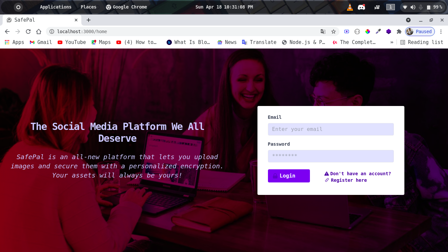This screenshot has height=252, width=448.
Task: Click the circular gray extension icon
Action: (x=357, y=31)
